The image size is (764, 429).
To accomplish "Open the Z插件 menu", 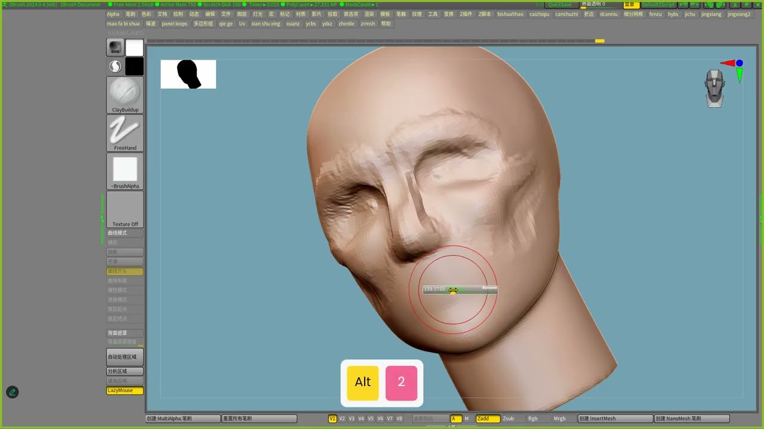I will click(x=466, y=14).
